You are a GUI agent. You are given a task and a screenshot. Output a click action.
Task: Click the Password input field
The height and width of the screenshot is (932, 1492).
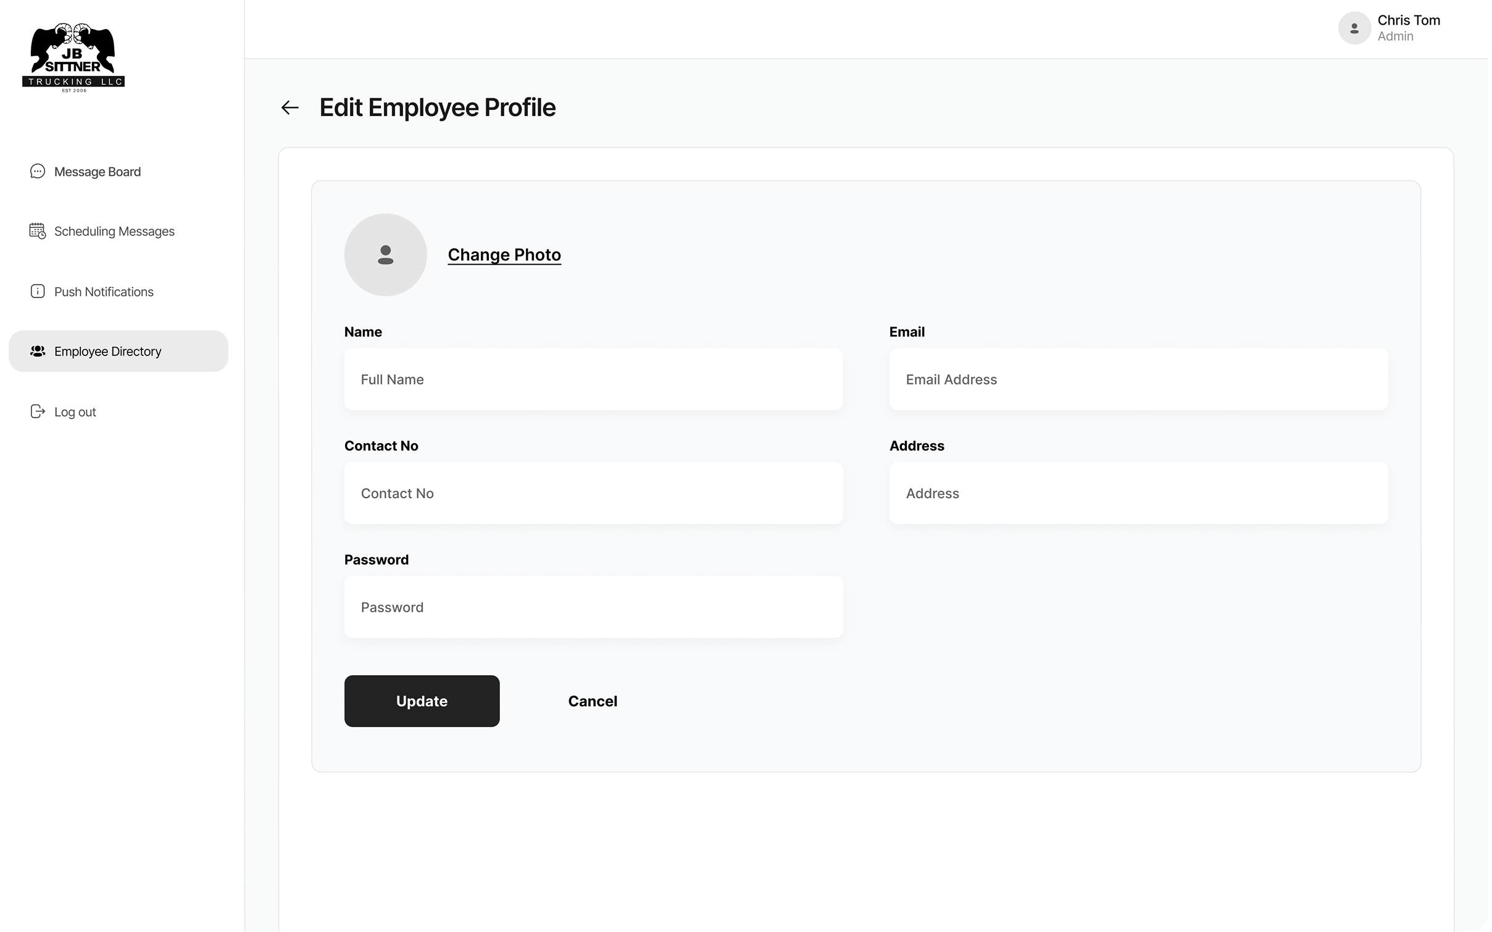coord(593,607)
